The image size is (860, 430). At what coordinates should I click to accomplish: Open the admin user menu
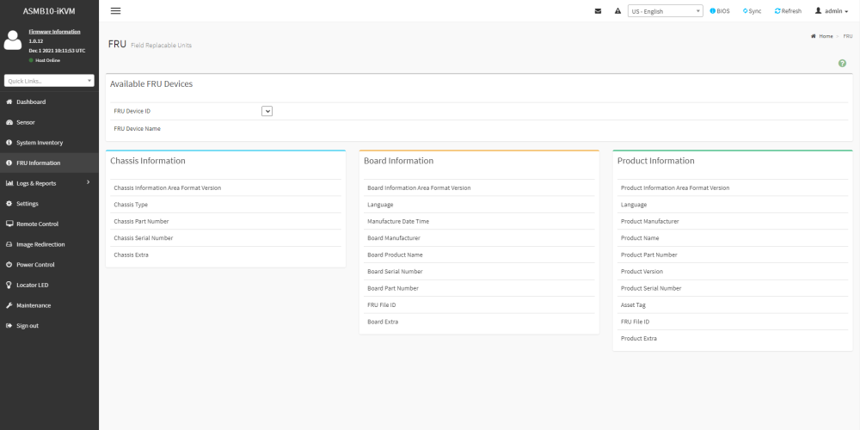832,11
